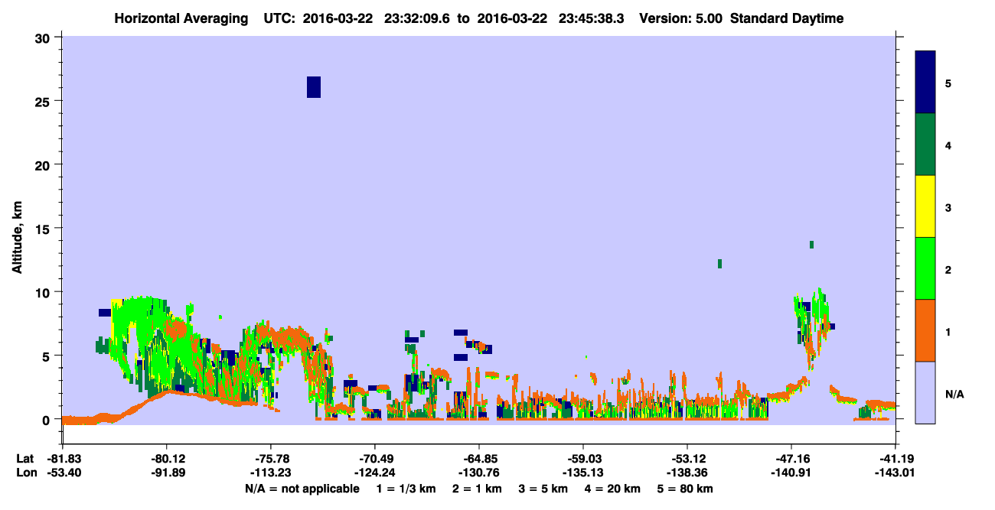Click the 'Standard Daytime' title text

[787, 19]
